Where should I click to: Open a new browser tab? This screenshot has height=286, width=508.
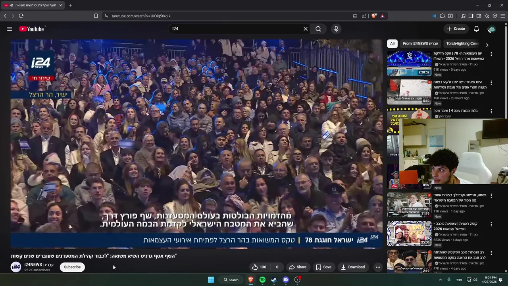tap(70, 5)
